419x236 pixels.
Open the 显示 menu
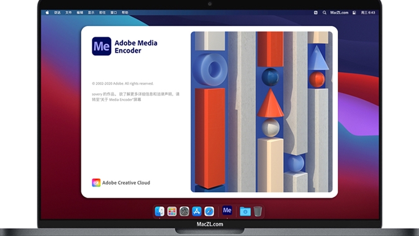(x=91, y=12)
